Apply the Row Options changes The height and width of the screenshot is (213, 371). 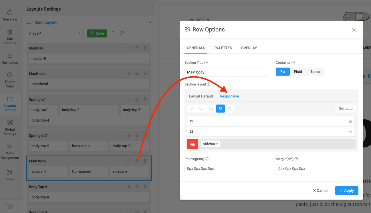tap(347, 191)
